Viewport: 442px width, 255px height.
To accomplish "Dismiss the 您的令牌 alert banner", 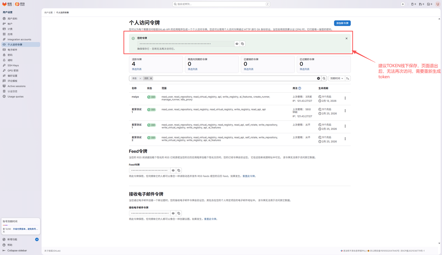I will pyautogui.click(x=347, y=38).
